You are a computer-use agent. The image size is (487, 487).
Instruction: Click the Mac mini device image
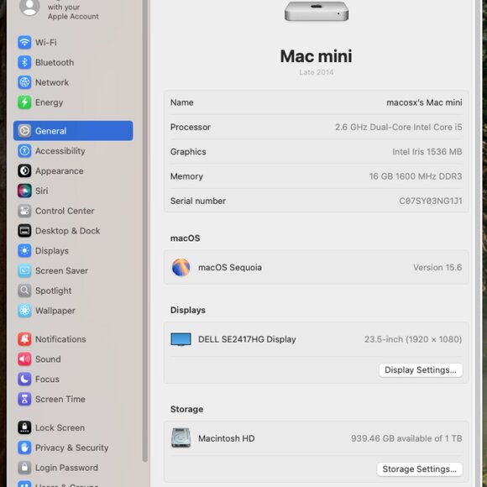(317, 12)
